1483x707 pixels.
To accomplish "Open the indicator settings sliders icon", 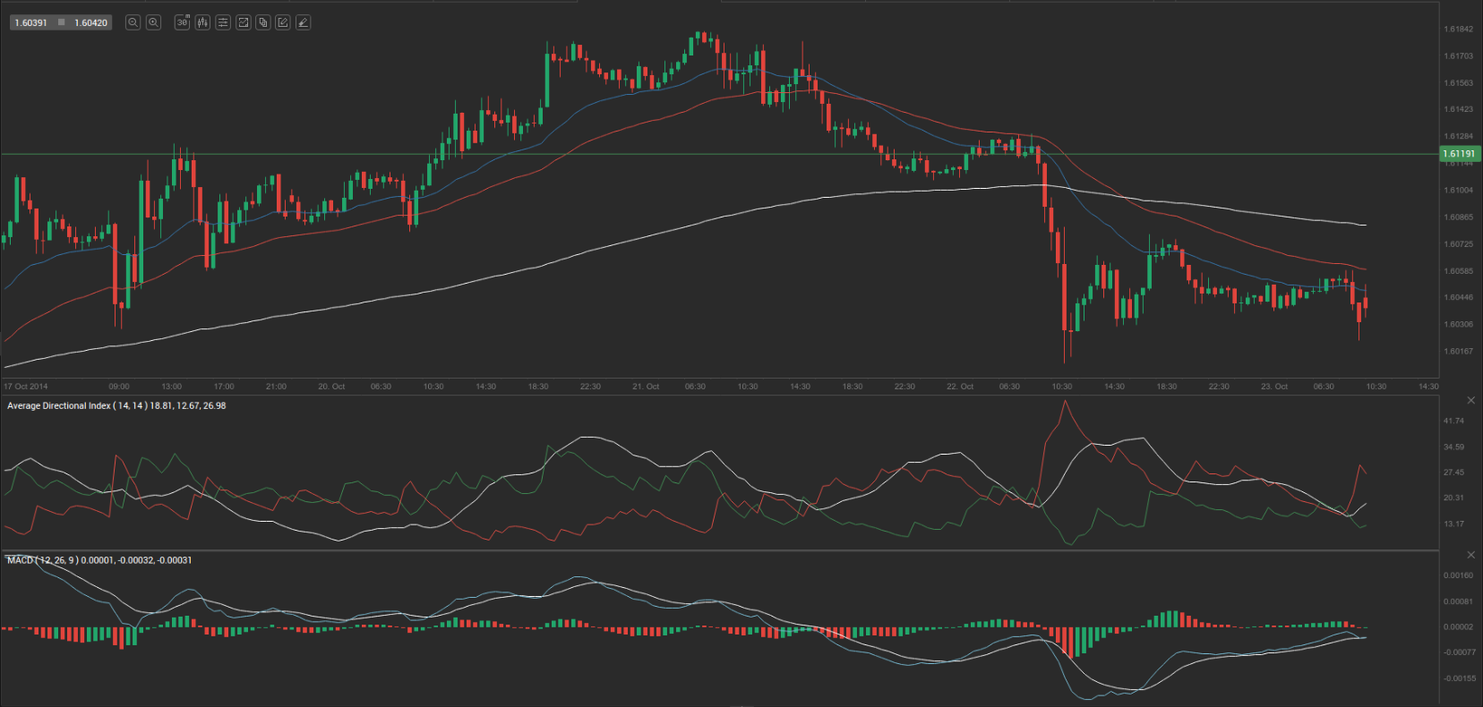I will [x=223, y=22].
